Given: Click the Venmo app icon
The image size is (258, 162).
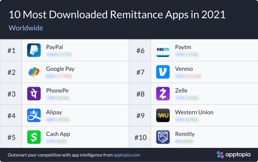Looking at the screenshot, I should click(163, 72).
